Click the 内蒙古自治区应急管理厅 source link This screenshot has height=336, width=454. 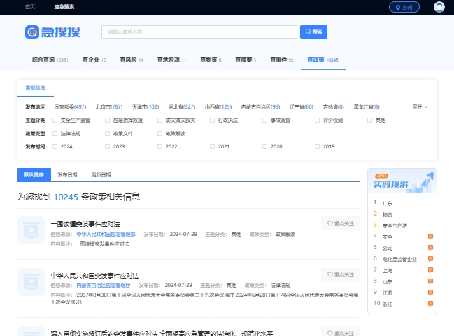point(104,286)
